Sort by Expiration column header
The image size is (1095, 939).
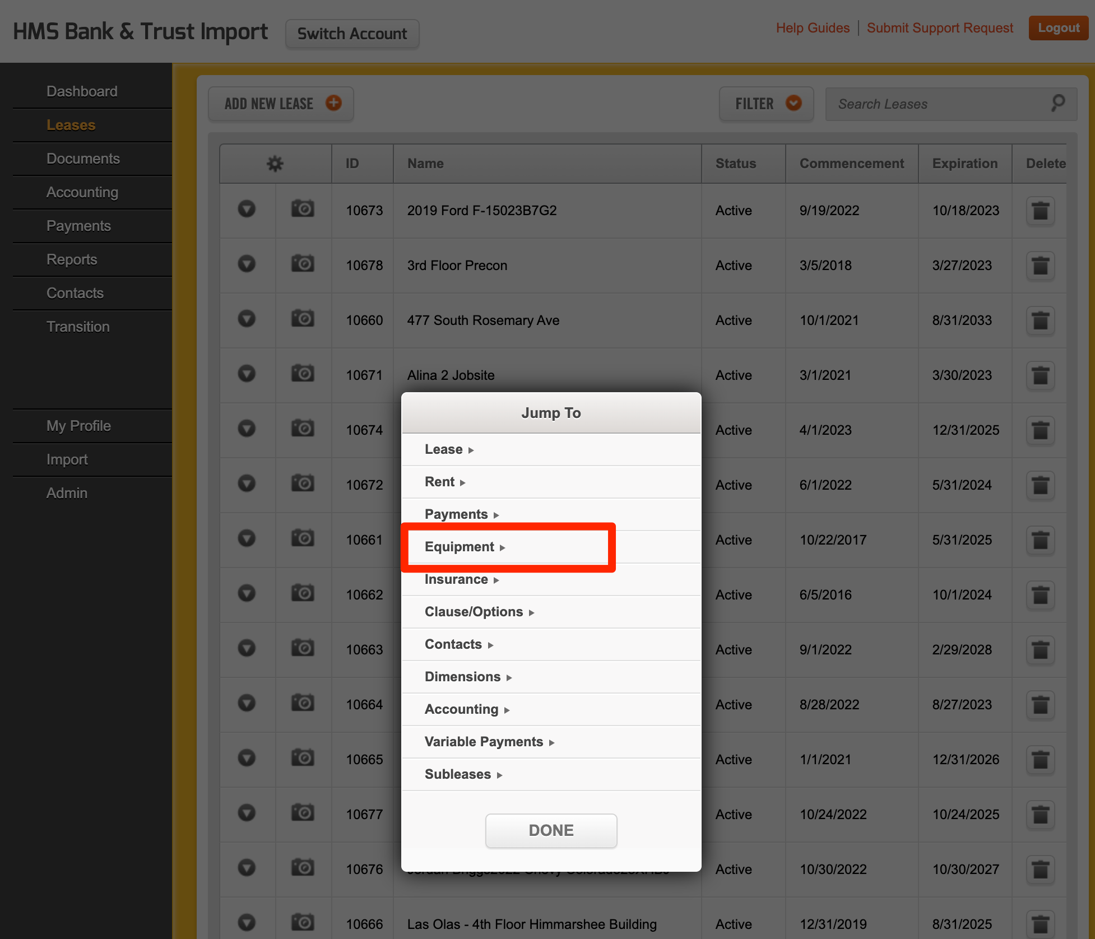pos(964,164)
